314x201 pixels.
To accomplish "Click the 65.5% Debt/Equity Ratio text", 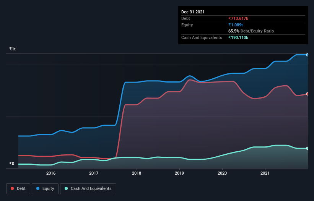I will click(251, 31).
